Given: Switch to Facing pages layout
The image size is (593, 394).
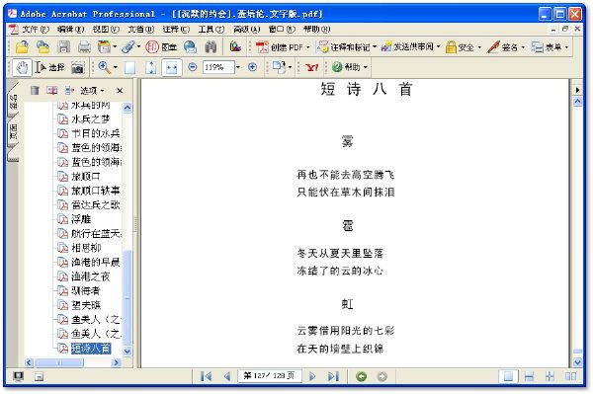Looking at the screenshot, I should pos(570,376).
